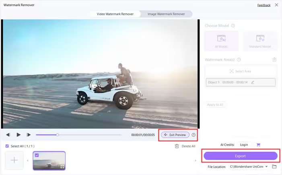Close the Watermark Remover window
This screenshot has height=175, width=282.
click(276, 5)
